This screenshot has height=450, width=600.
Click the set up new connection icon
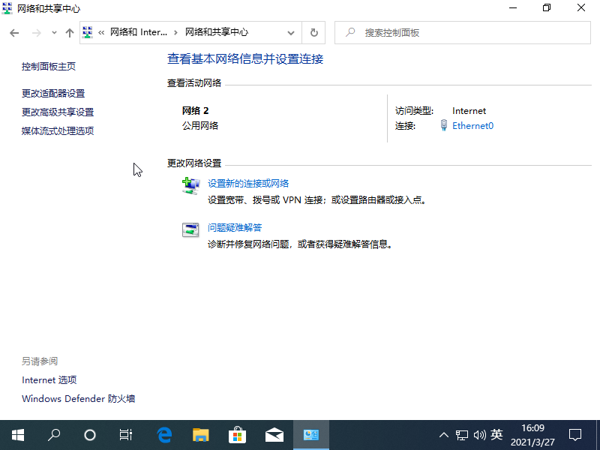pyautogui.click(x=190, y=185)
